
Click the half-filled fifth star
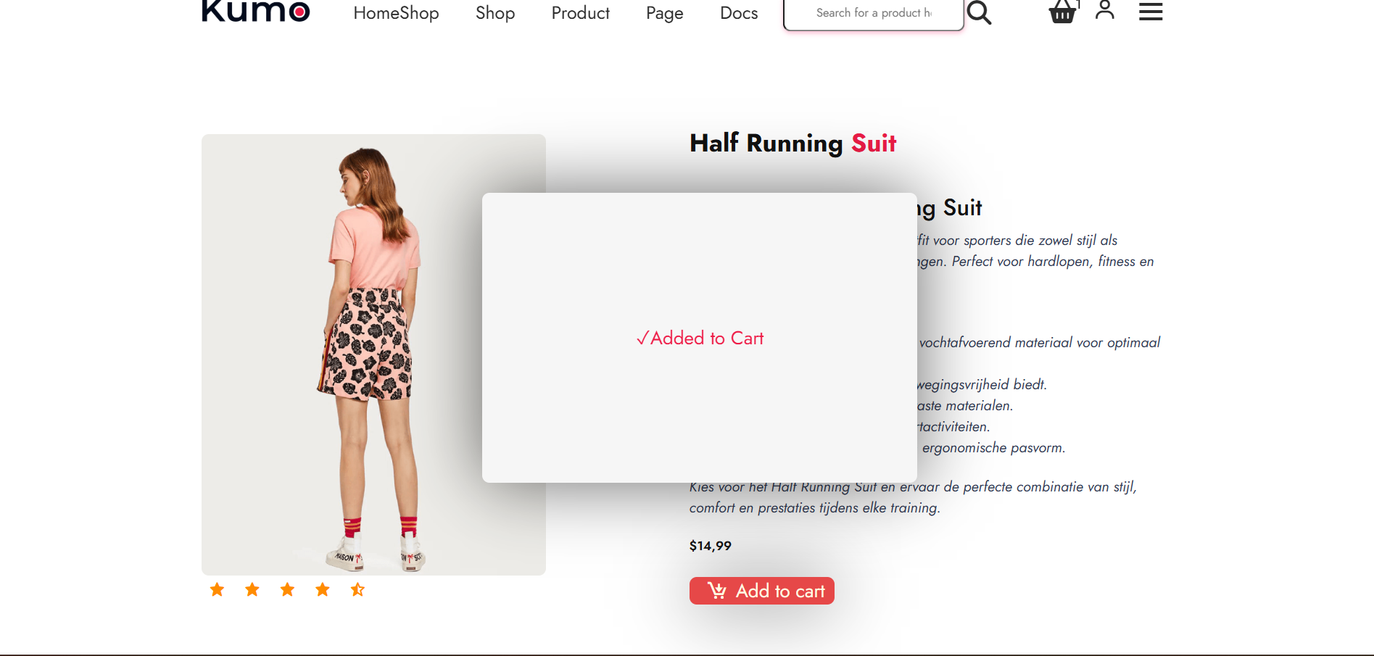click(357, 589)
